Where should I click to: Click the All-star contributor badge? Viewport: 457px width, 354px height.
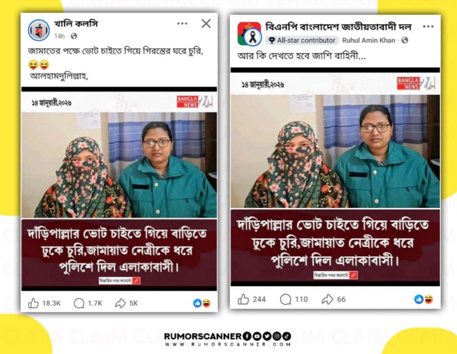[302, 40]
